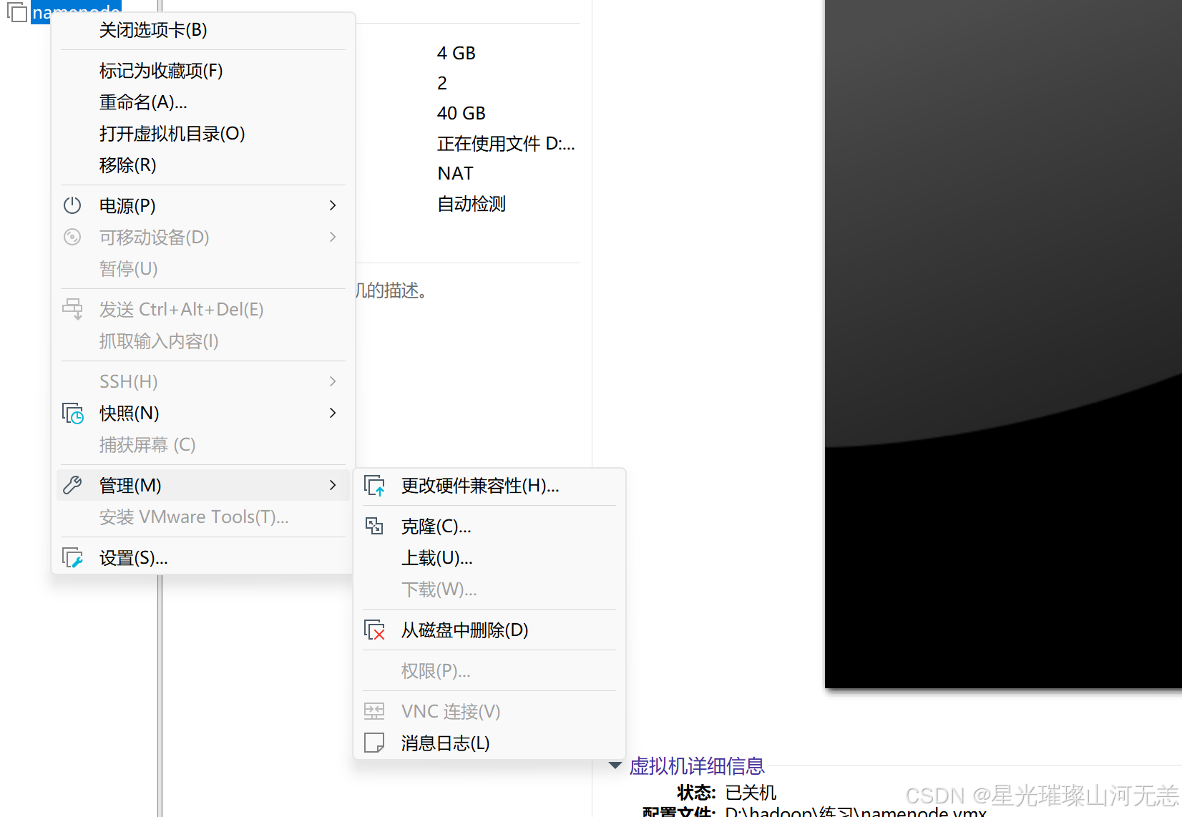1182x817 pixels.
Task: Choose VNC 连接(V) submenu entry
Action: [x=489, y=711]
